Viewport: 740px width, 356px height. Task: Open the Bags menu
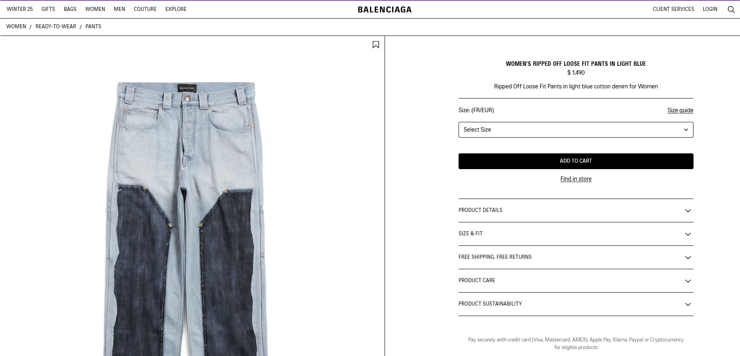[70, 9]
